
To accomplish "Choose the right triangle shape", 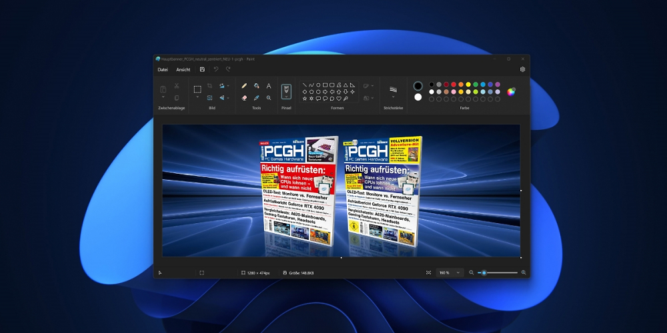I will click(352, 85).
